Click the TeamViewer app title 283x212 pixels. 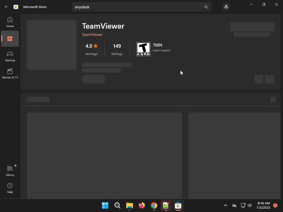point(103,26)
